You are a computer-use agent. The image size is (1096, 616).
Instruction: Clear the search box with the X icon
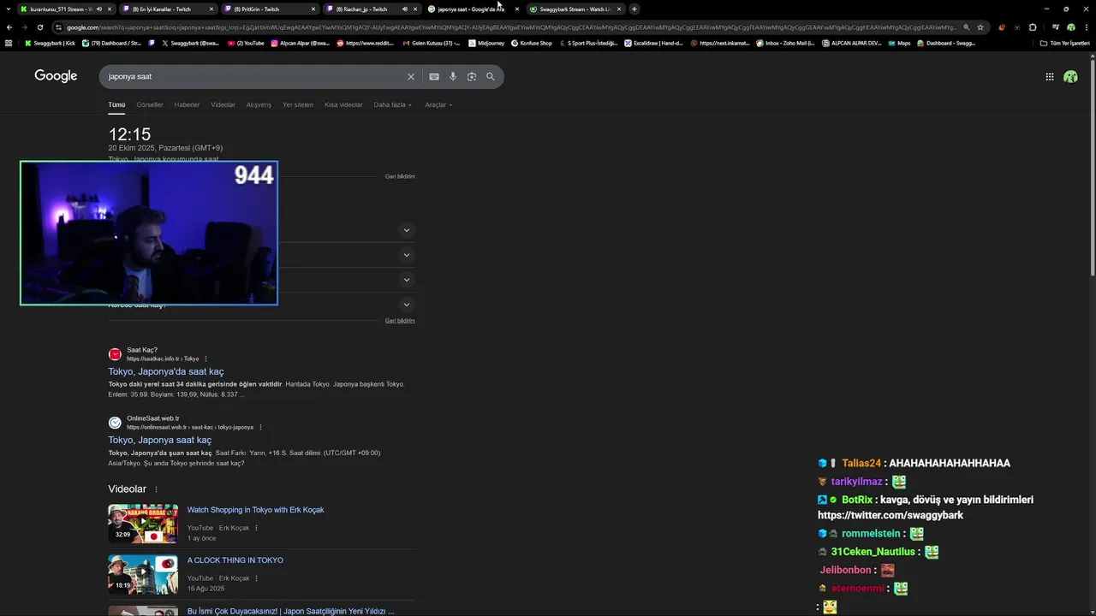[x=411, y=76]
